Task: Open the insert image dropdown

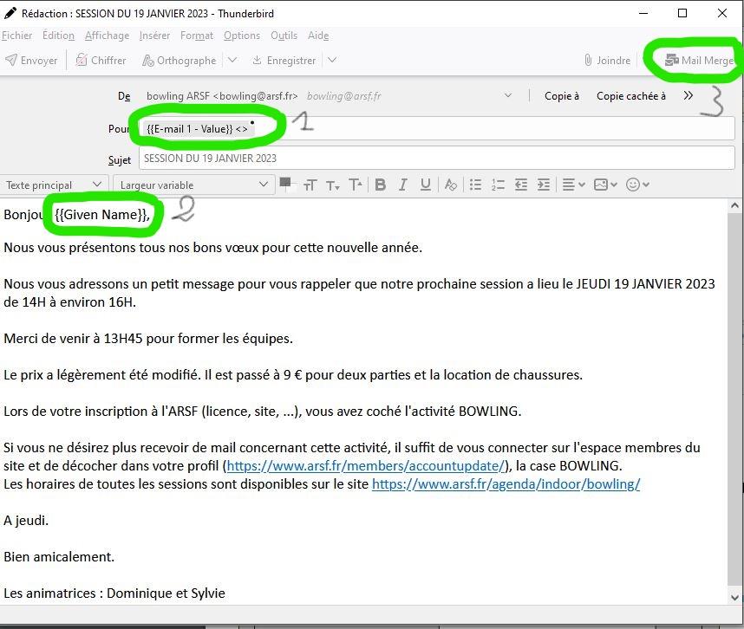Action: pos(605,185)
